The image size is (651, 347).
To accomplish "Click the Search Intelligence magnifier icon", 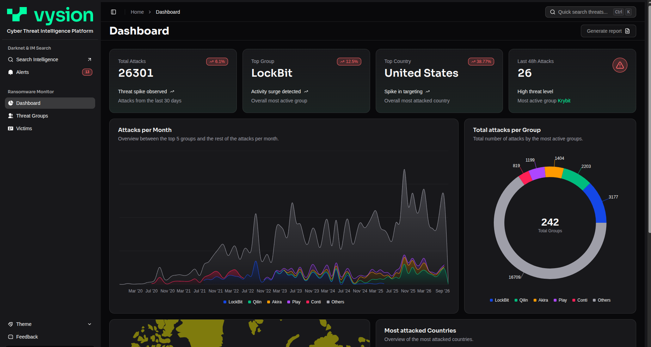I will (x=11, y=59).
